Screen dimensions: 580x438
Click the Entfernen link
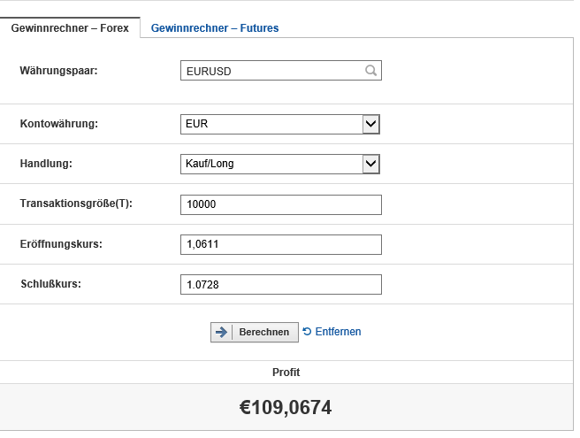[338, 332]
